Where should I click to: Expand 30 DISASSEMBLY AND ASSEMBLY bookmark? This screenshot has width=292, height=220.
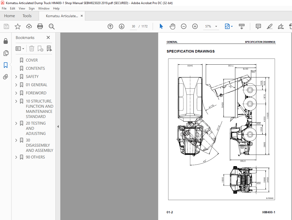click(x=16, y=140)
